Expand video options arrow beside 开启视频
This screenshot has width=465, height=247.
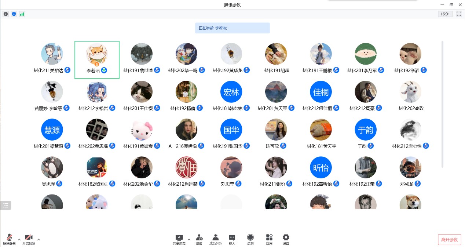click(39, 240)
